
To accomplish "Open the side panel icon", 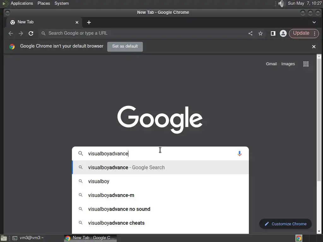I will coord(273,33).
